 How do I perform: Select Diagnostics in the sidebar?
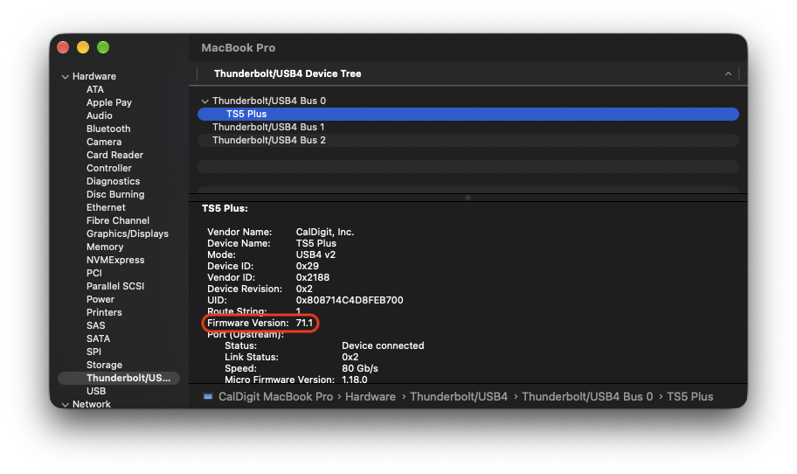(113, 182)
